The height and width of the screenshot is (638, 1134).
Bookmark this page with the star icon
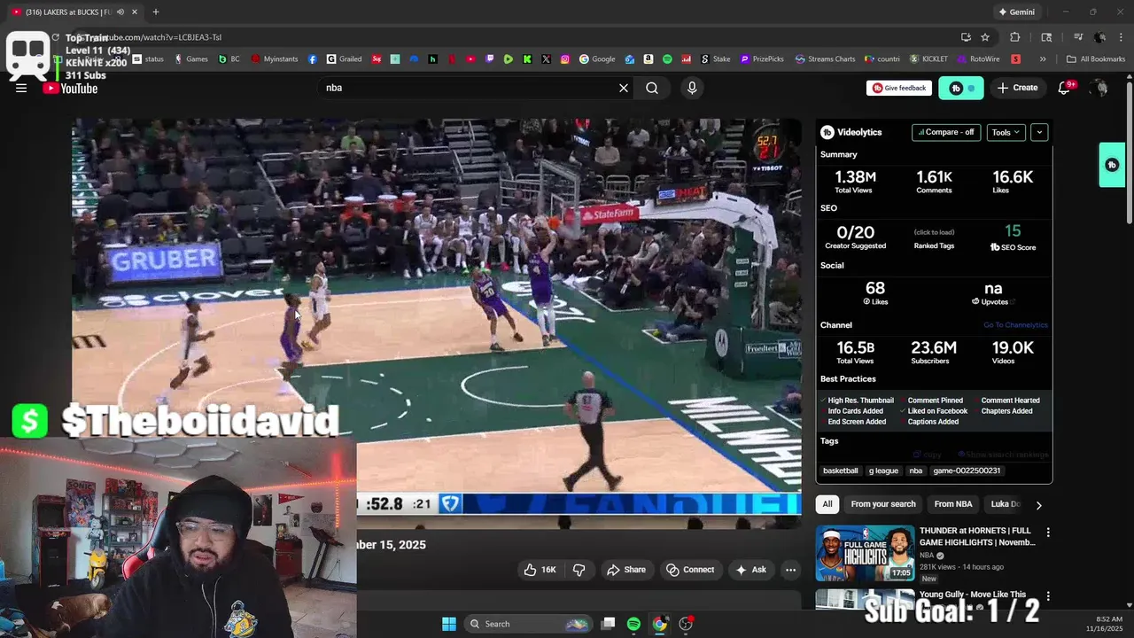985,37
